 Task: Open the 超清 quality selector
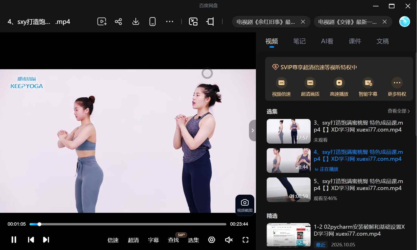133,240
